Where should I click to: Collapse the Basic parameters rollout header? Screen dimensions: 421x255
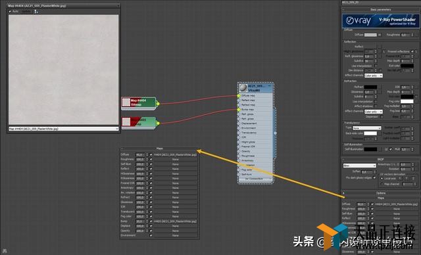coord(380,9)
